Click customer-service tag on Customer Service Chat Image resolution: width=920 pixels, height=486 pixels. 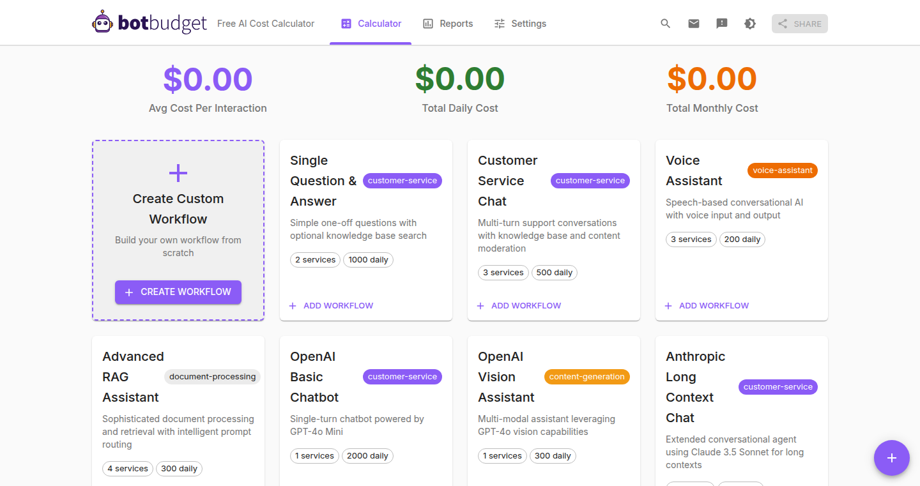click(590, 181)
